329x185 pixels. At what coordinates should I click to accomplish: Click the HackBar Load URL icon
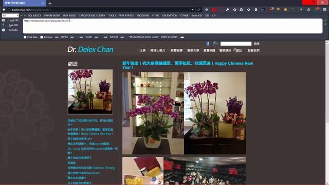click(x=4, y=21)
